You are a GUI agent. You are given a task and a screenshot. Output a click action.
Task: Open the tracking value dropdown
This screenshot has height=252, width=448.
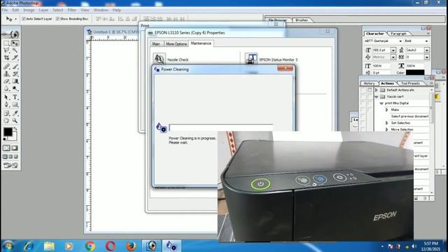point(426,57)
